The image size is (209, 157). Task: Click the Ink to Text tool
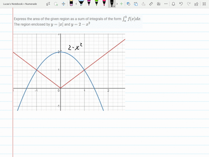136,4
